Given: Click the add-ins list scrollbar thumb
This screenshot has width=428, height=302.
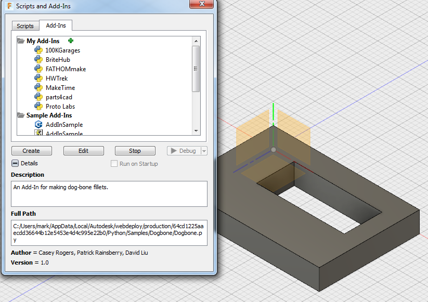Looking at the screenshot, I should tap(196, 69).
